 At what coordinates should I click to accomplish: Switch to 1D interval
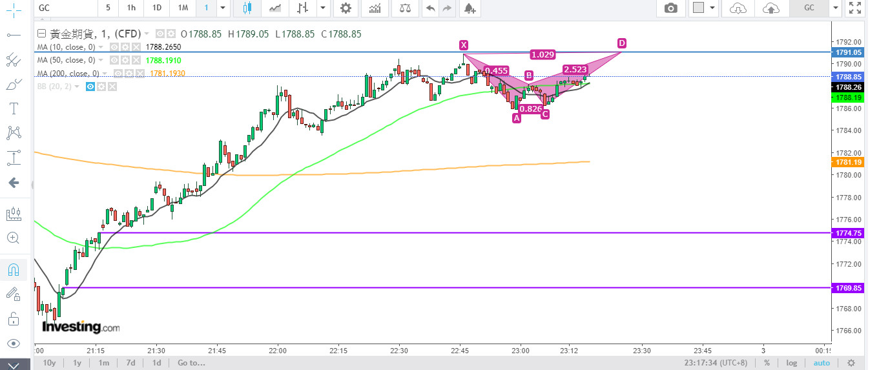(x=157, y=8)
